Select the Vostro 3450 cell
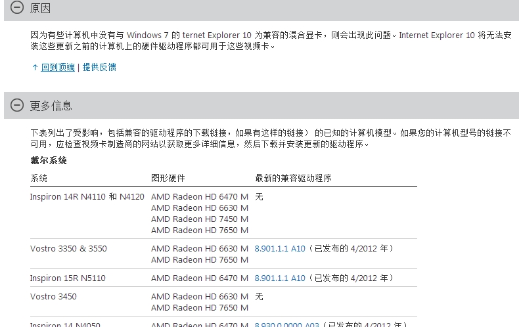The image size is (521, 327). [x=53, y=297]
